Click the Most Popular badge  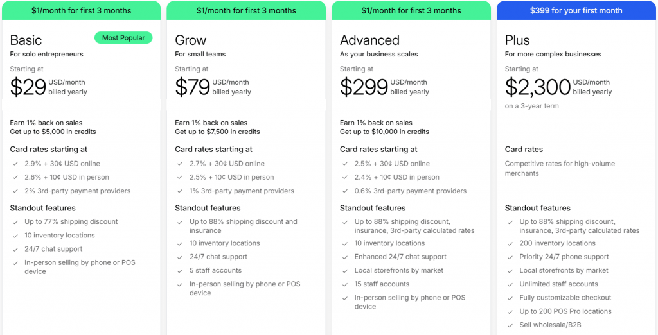pos(123,38)
